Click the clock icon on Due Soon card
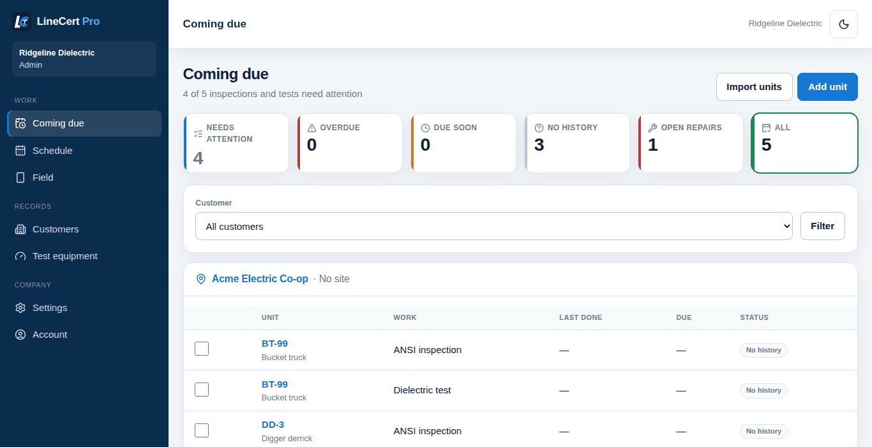Image resolution: width=872 pixels, height=447 pixels. coord(425,128)
